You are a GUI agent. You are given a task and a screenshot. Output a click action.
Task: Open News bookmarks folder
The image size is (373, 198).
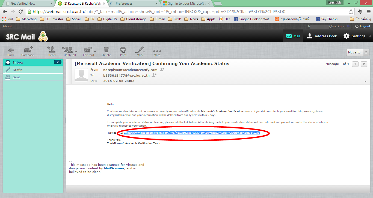(191, 19)
